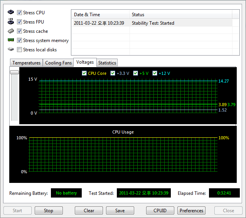
Task: Click the 3.79 voltage reading
Action: (x=231, y=105)
